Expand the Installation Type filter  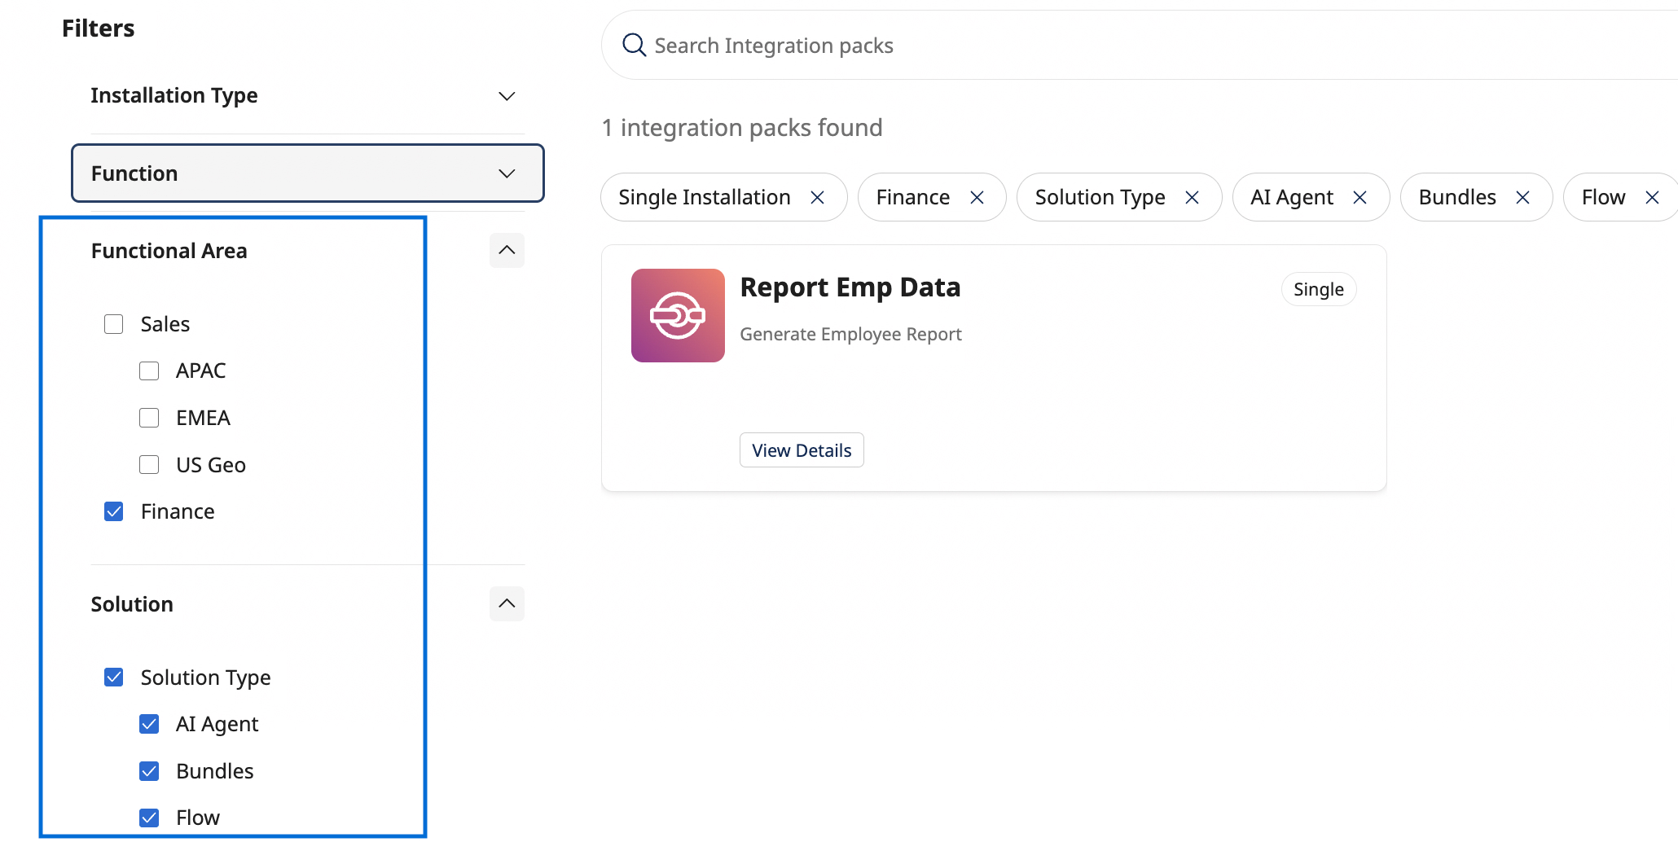pyautogui.click(x=506, y=96)
